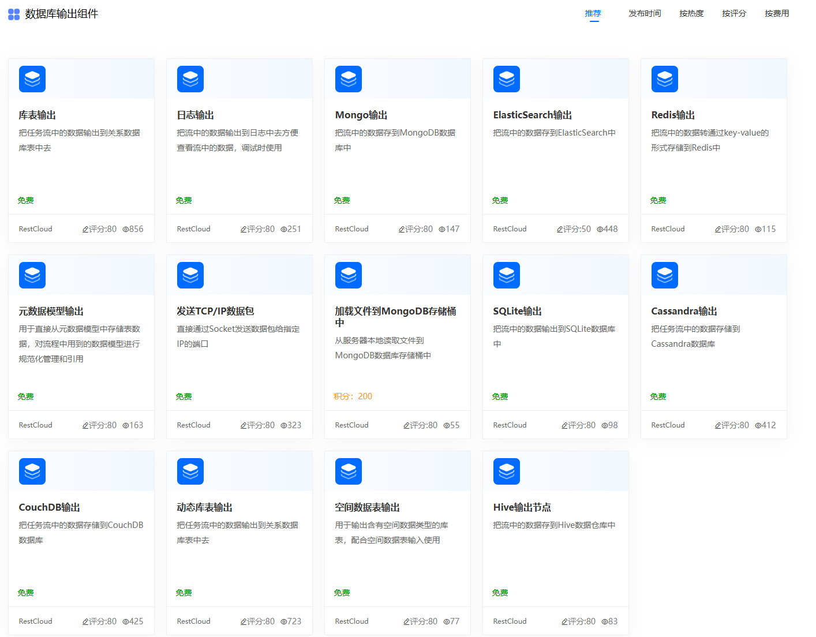Click the view-count eye icon showing 251
The image size is (816, 637).
pyautogui.click(x=283, y=230)
